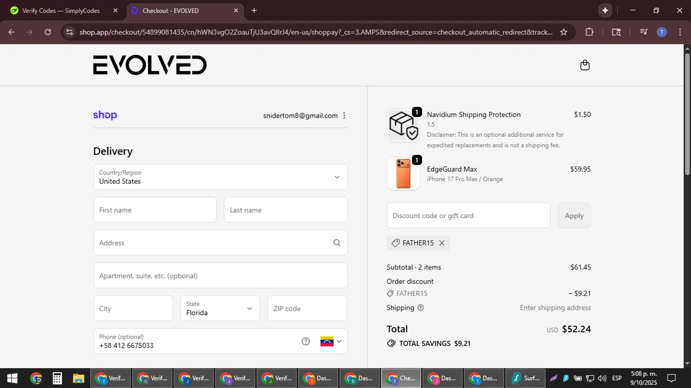Bookmark this page with star icon
This screenshot has width=691, height=388.
tap(563, 32)
